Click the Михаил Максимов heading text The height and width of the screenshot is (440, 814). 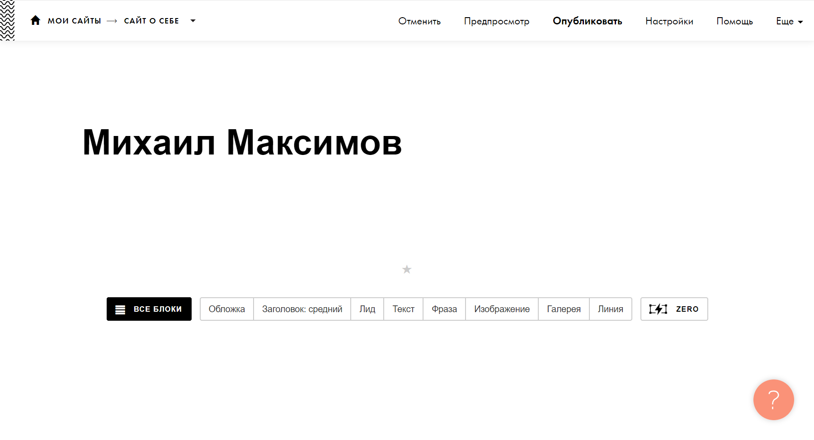point(242,142)
